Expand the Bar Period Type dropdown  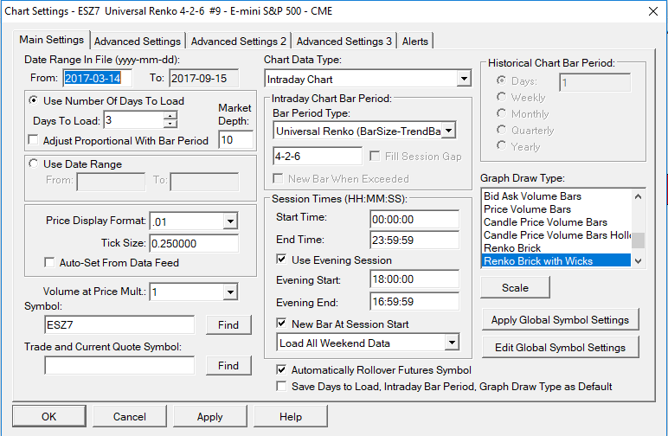pyautogui.click(x=448, y=131)
